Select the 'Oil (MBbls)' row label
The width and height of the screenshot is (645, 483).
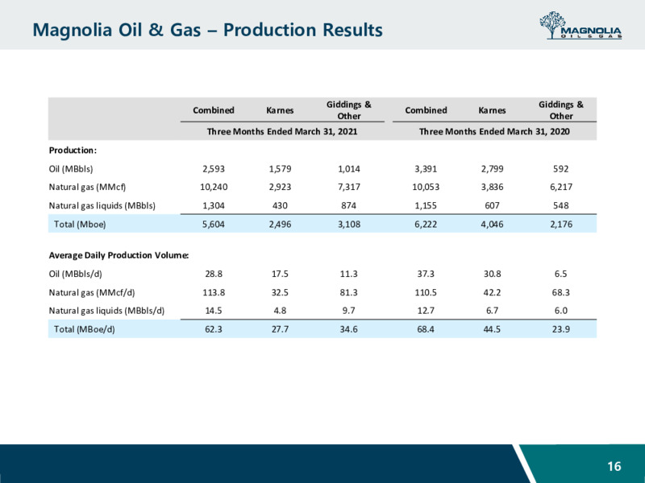71,169
